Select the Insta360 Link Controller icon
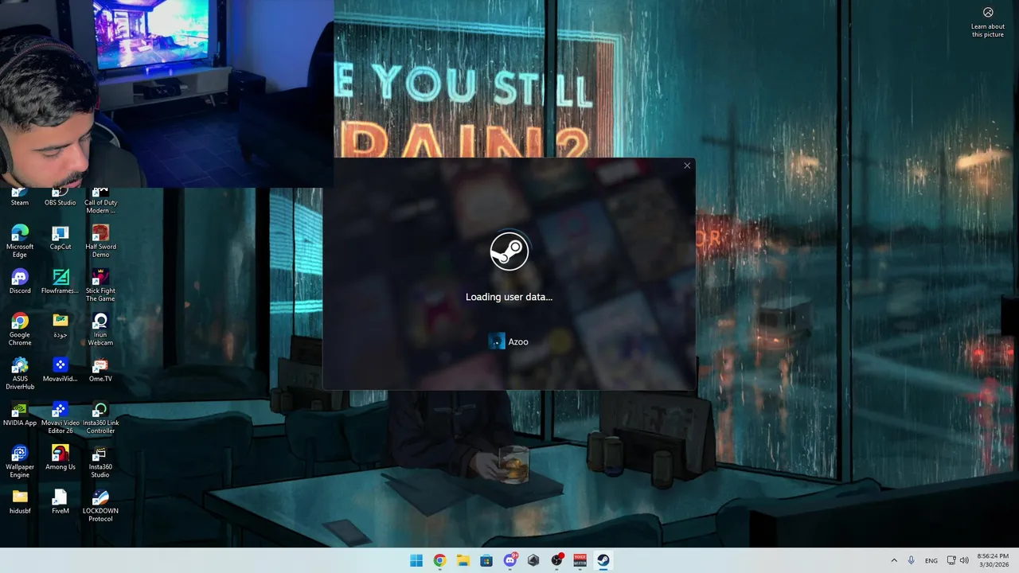Viewport: 1019px width, 573px height. click(x=100, y=417)
